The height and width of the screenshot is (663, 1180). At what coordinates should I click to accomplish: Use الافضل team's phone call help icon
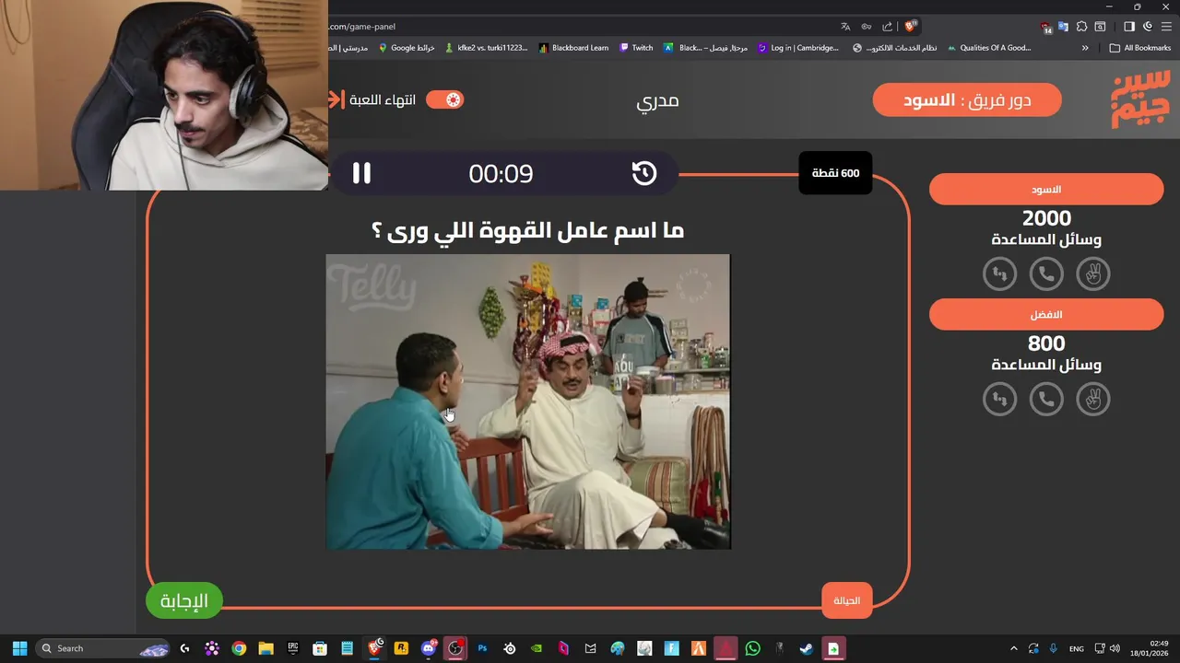point(1046,399)
